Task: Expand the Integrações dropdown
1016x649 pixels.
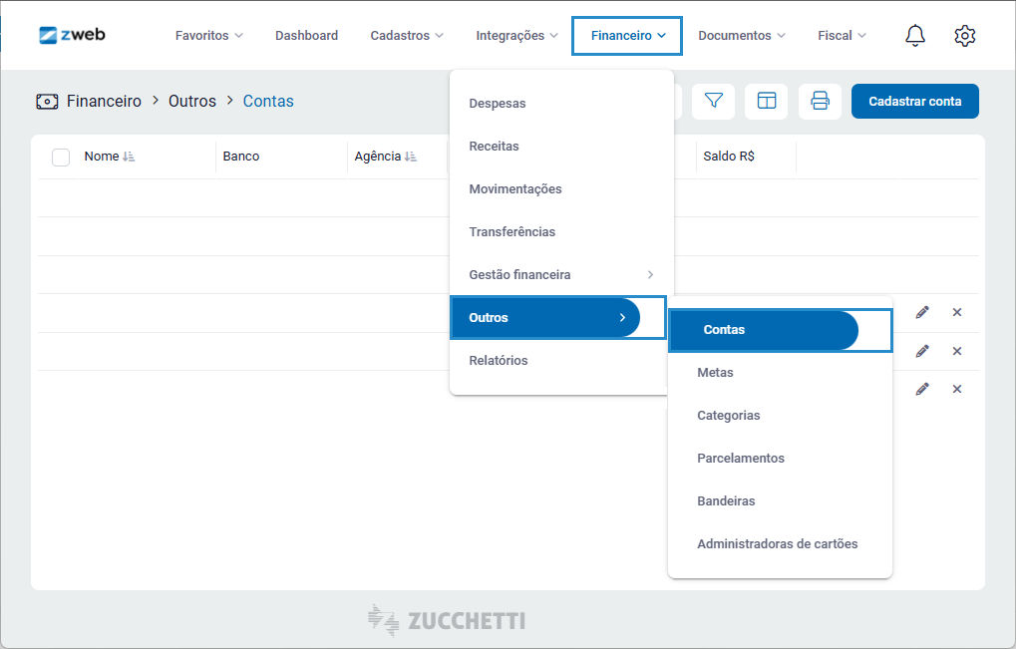Action: point(516,36)
